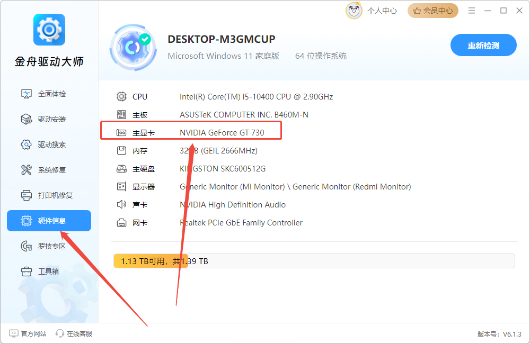This screenshot has height=344, width=530.
Task: Click the 打印机修复 printer icon
Action: [26, 195]
